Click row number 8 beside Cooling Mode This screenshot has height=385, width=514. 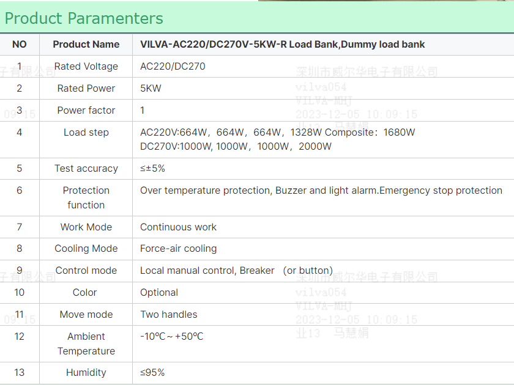20,249
